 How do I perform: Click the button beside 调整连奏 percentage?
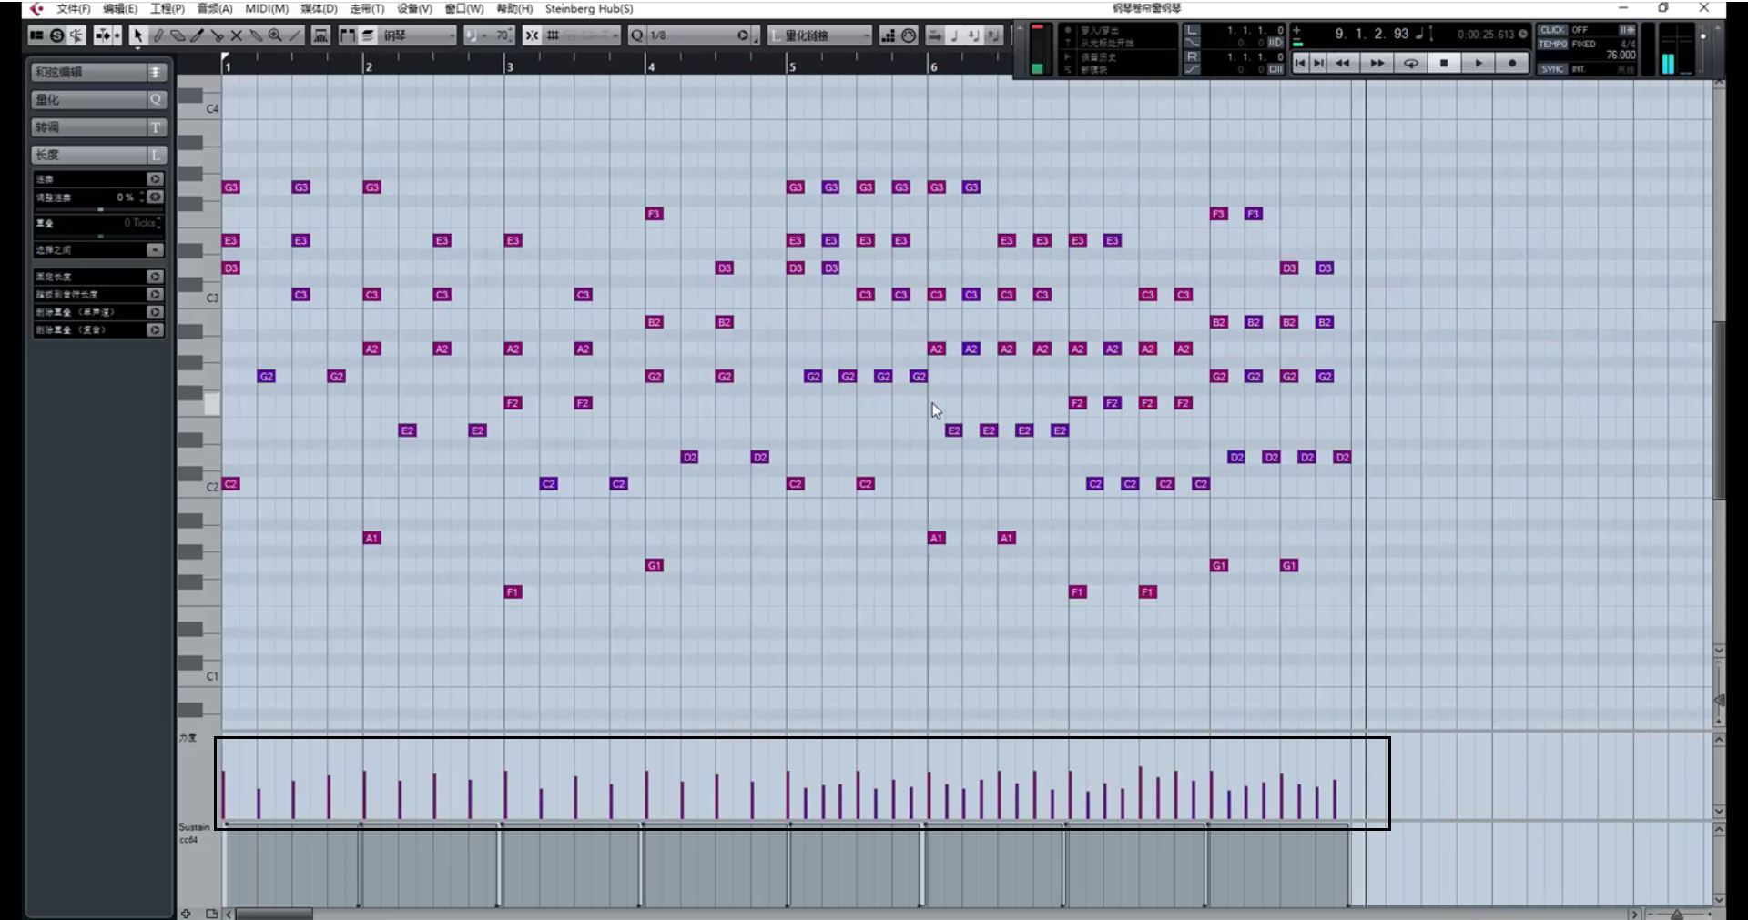point(156,197)
